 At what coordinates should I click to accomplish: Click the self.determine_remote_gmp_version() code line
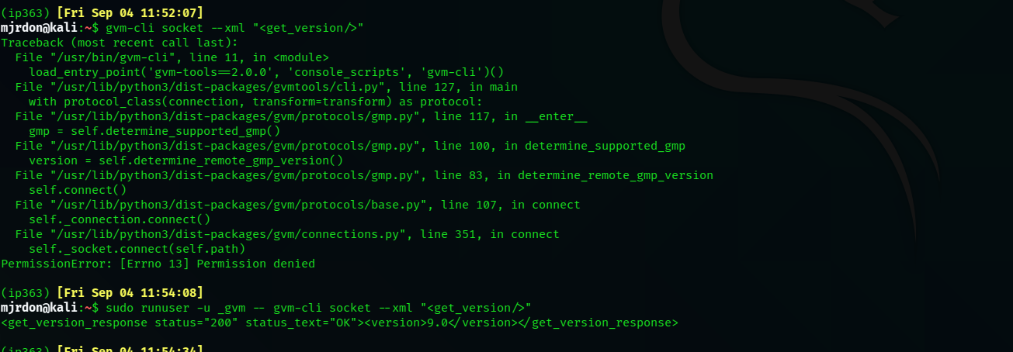pos(186,160)
